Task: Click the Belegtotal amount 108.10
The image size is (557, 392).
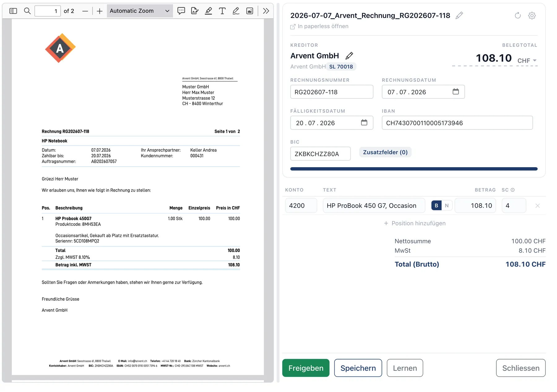Action: (494, 58)
